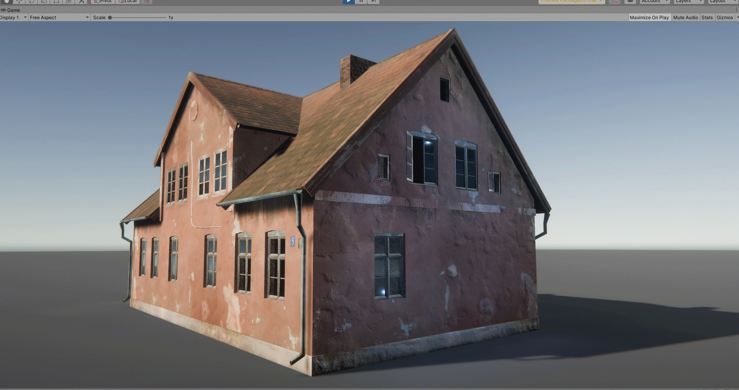The image size is (739, 390).
Task: Pause the game with the Pause button
Action: click(x=361, y=2)
